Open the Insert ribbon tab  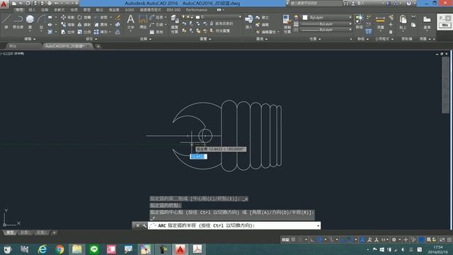32,10
